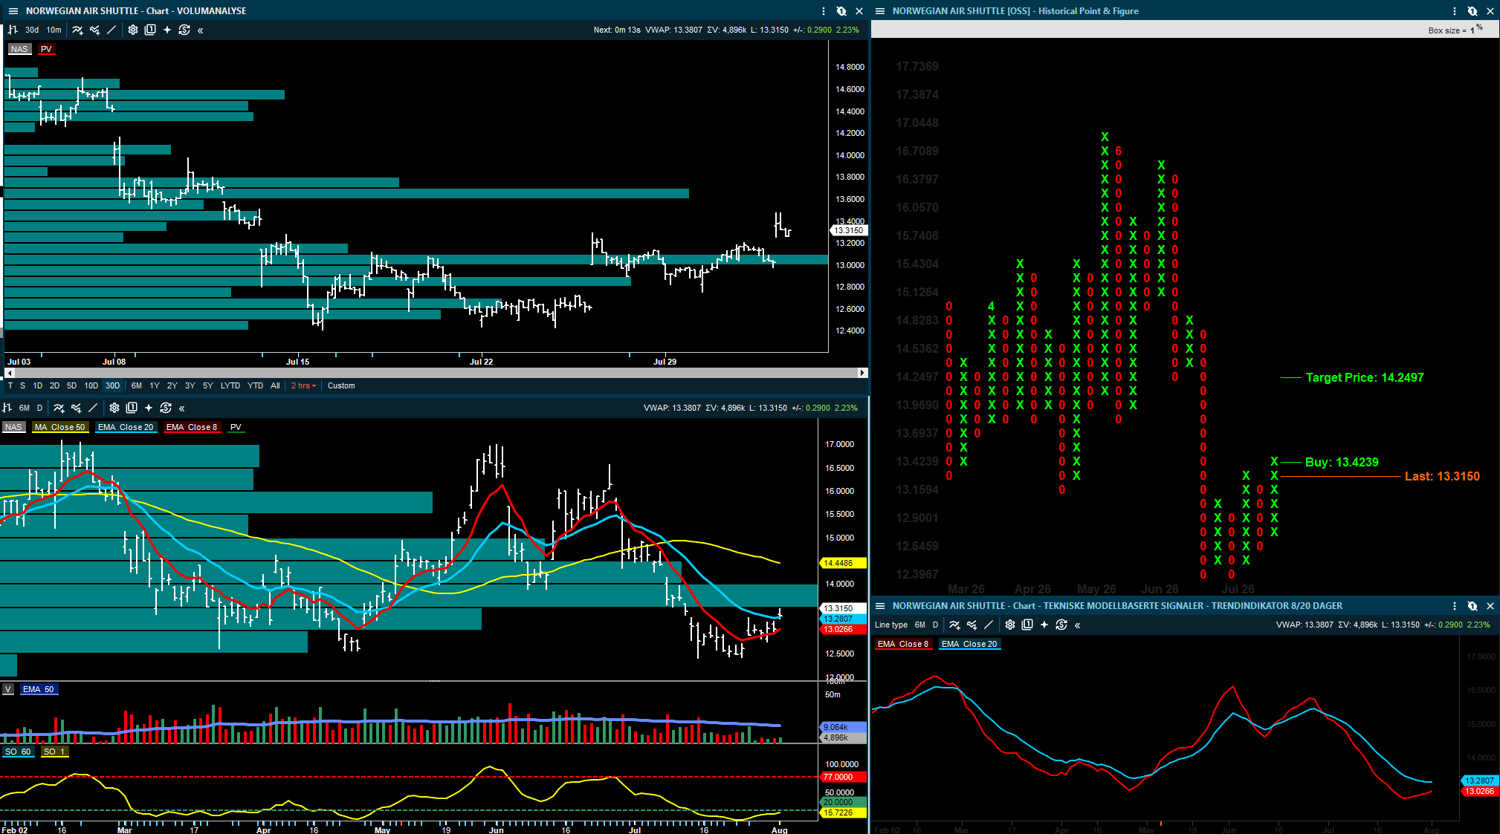The height and width of the screenshot is (834, 1500).
Task: Click the layout template icon in TRENDINDIKATOR chart
Action: click(1027, 625)
